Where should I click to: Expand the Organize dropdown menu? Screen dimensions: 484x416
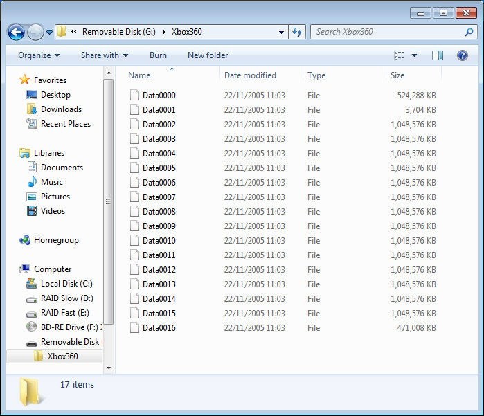pos(38,55)
